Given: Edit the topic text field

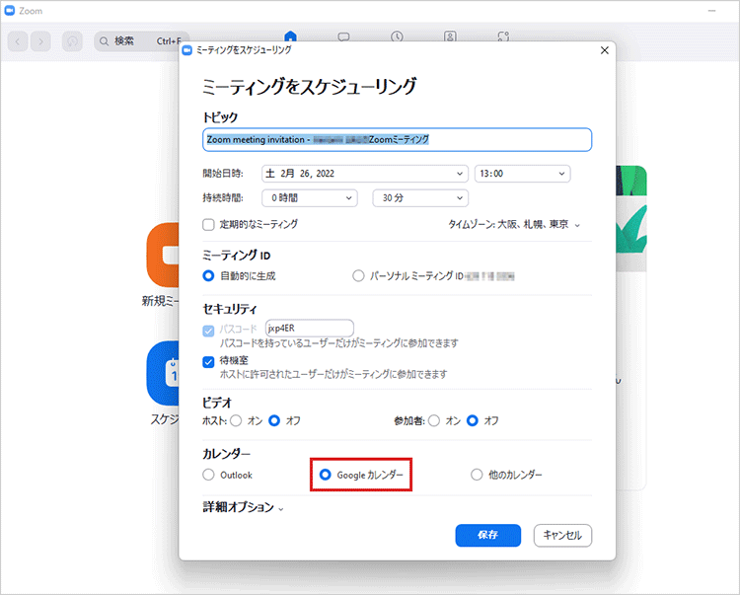Looking at the screenshot, I should [397, 140].
